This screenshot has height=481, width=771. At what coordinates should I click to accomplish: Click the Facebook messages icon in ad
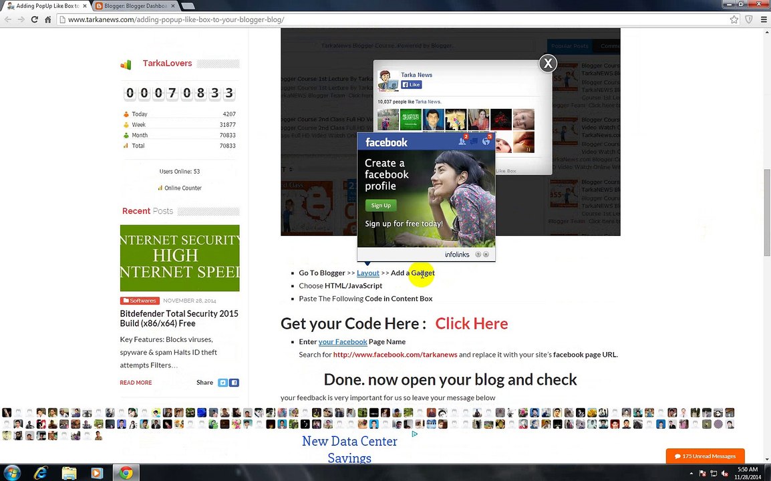click(474, 141)
